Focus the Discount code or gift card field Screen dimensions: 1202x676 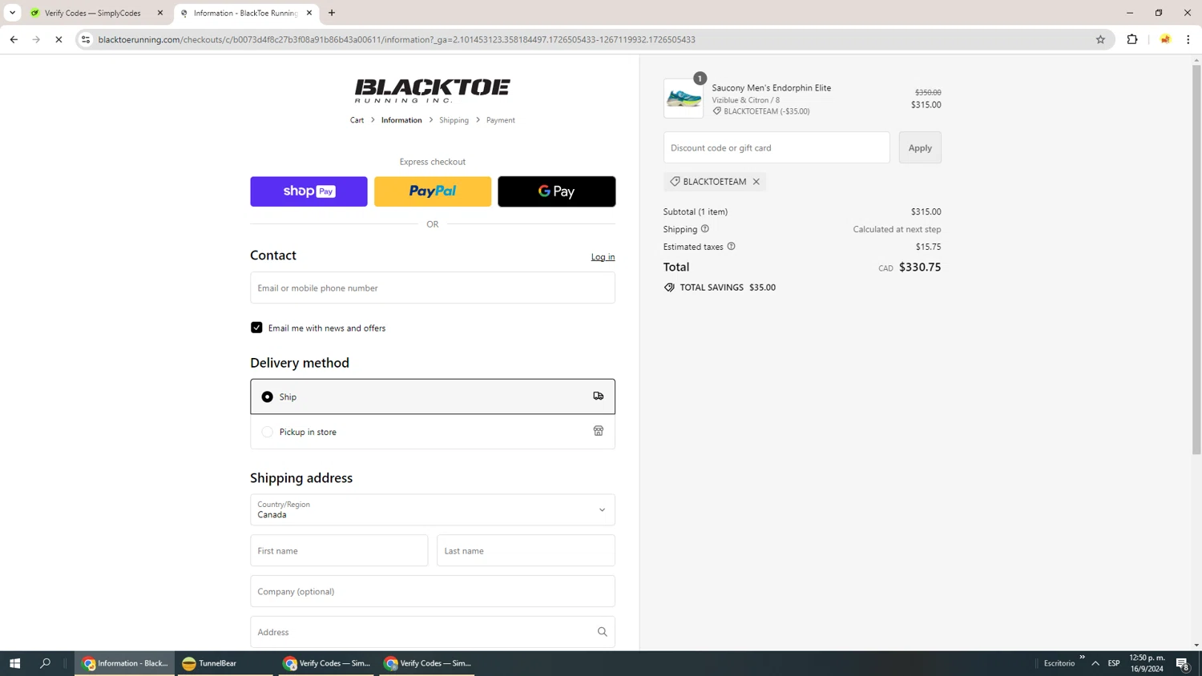(x=776, y=147)
